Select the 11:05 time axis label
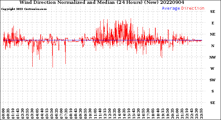Image resolution: width=221 pixels, height=120 pixels. pyautogui.click(x=95, y=114)
